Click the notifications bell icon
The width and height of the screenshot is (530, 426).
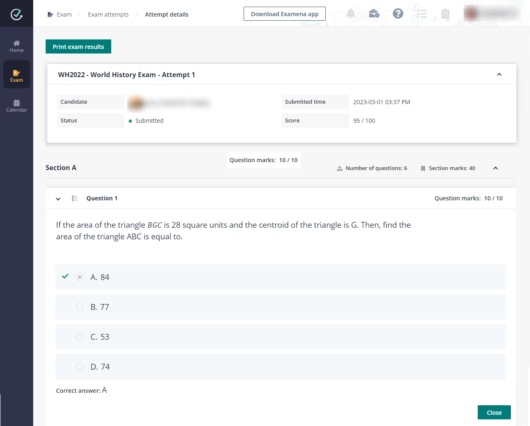pos(351,14)
